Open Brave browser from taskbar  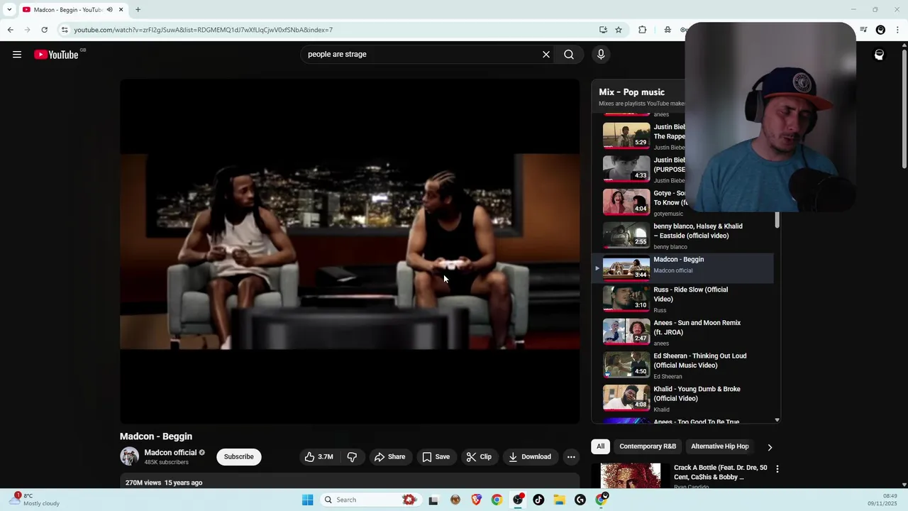coord(476,500)
